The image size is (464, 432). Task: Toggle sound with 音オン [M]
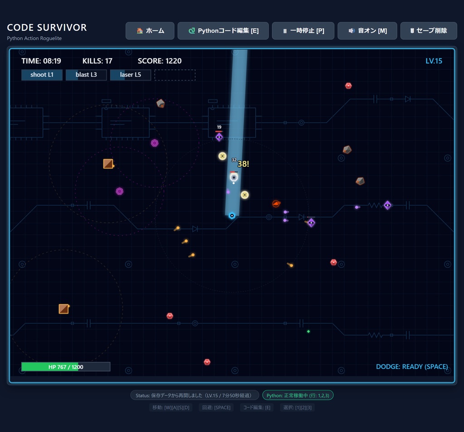coord(367,30)
